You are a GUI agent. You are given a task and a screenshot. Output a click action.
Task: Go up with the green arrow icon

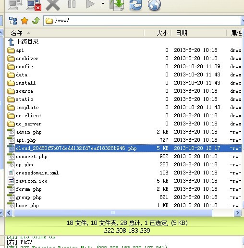coord(36,21)
